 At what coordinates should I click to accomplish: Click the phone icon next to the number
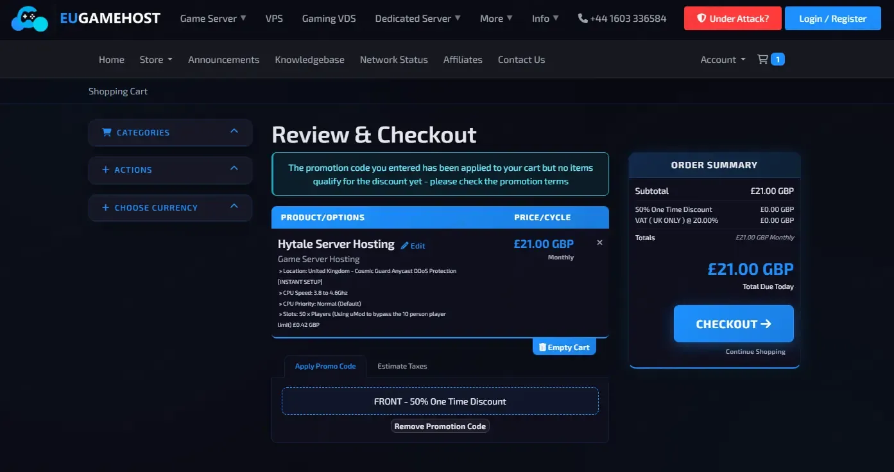point(583,19)
